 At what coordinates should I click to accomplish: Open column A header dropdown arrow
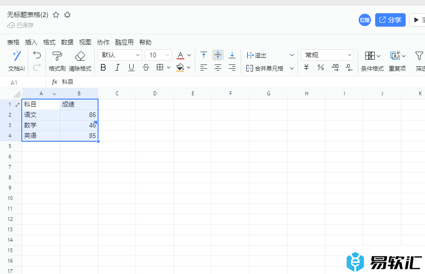[x=54, y=94]
